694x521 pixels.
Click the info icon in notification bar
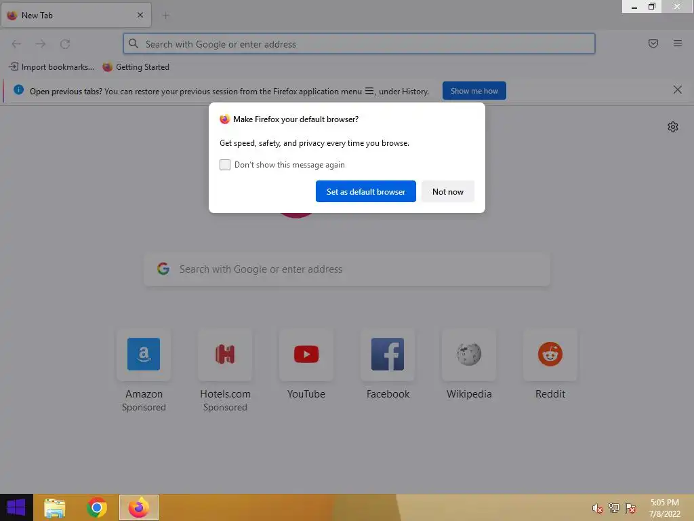(18, 90)
